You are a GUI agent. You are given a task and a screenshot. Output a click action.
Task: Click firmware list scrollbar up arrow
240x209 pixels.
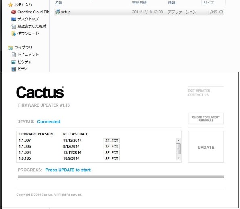coord(178,141)
